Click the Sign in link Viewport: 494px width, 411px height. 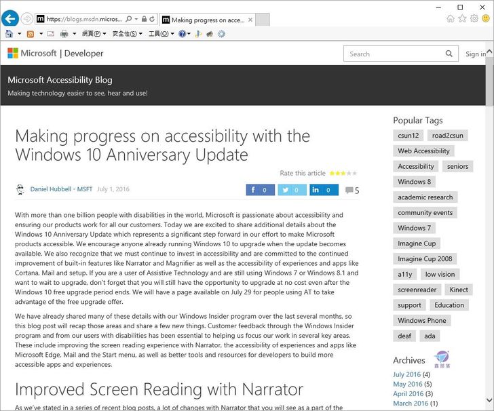point(475,54)
